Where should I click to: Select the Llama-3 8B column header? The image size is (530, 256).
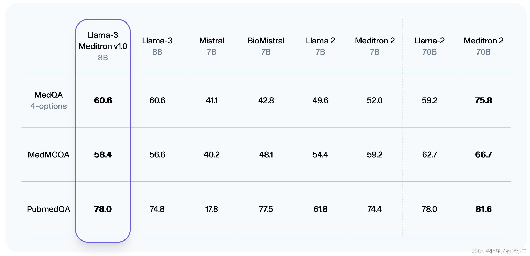click(157, 46)
